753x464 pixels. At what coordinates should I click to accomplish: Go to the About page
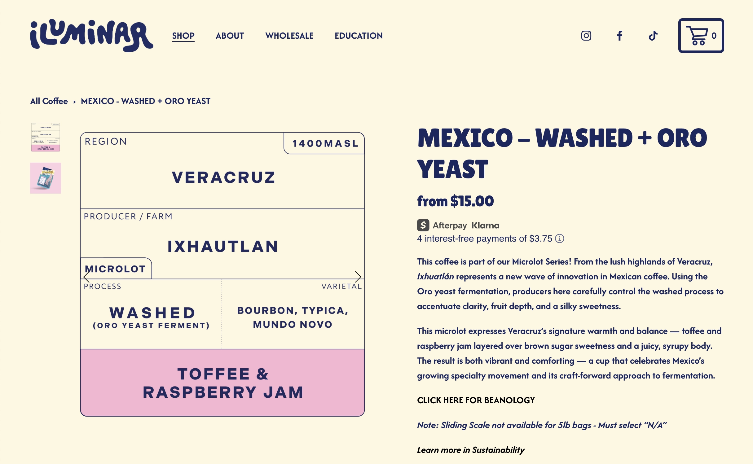[230, 36]
